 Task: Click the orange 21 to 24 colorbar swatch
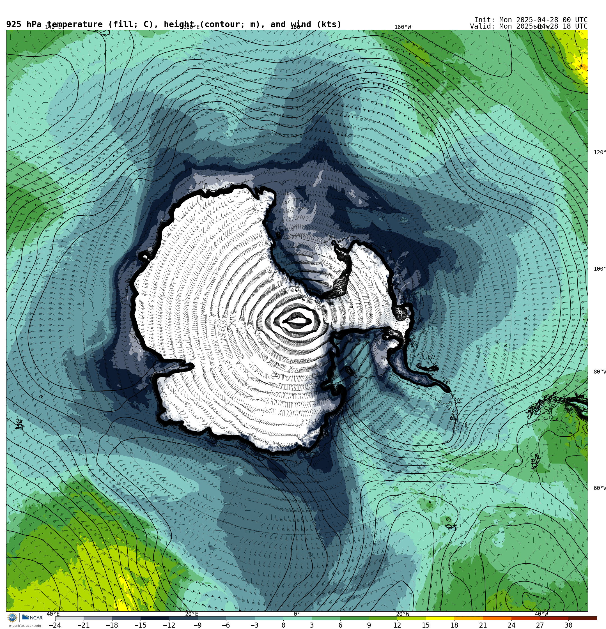pos(497,618)
